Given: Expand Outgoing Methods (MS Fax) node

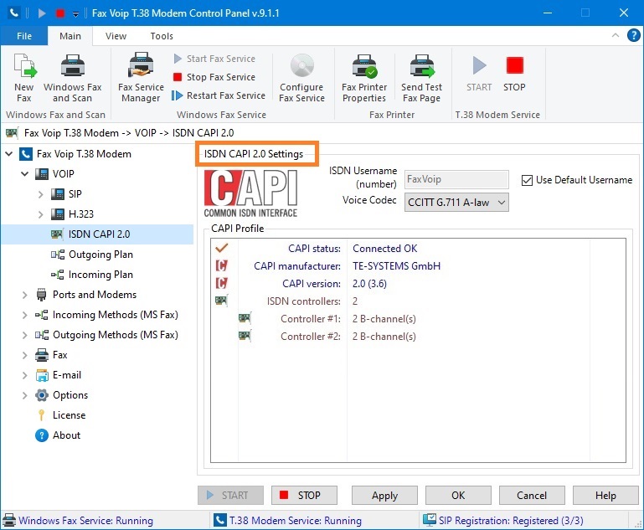Looking at the screenshot, I should point(24,335).
